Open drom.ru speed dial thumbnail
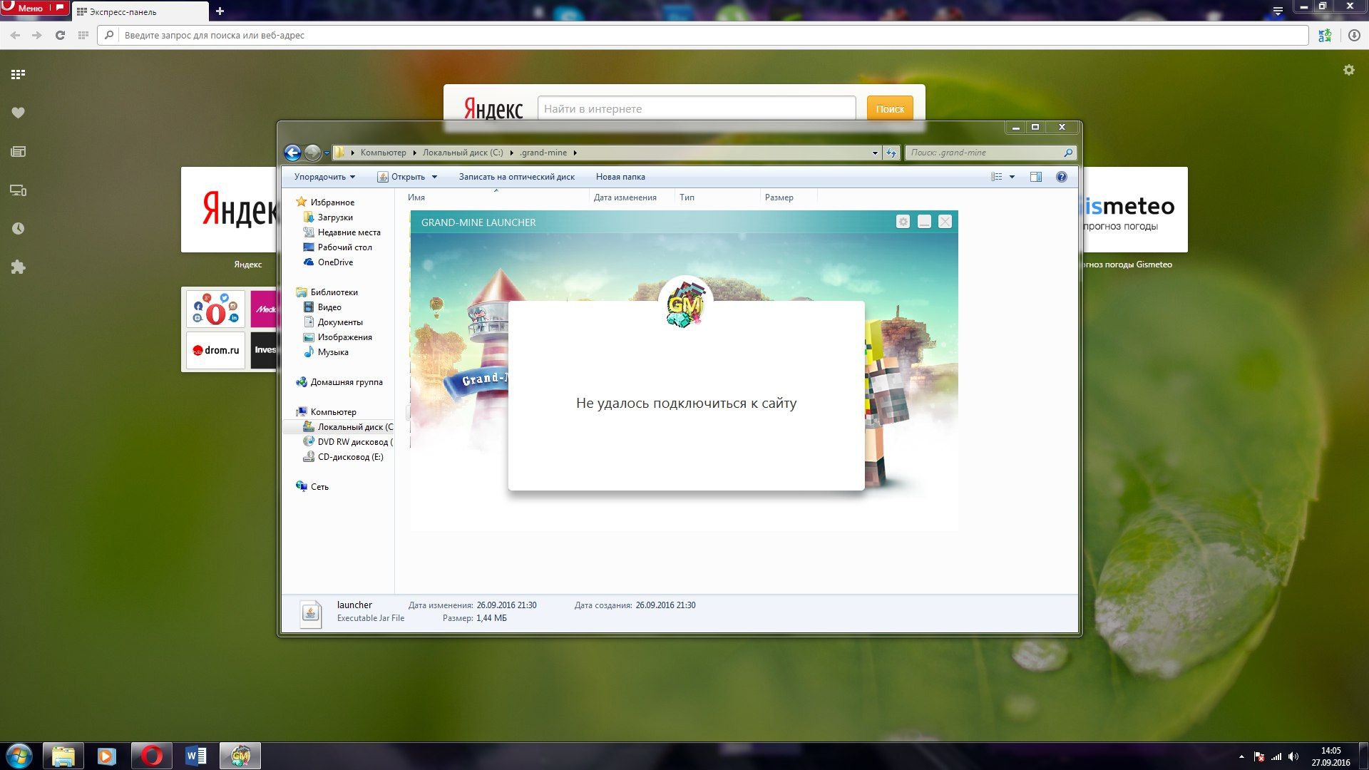The width and height of the screenshot is (1369, 770). click(215, 350)
